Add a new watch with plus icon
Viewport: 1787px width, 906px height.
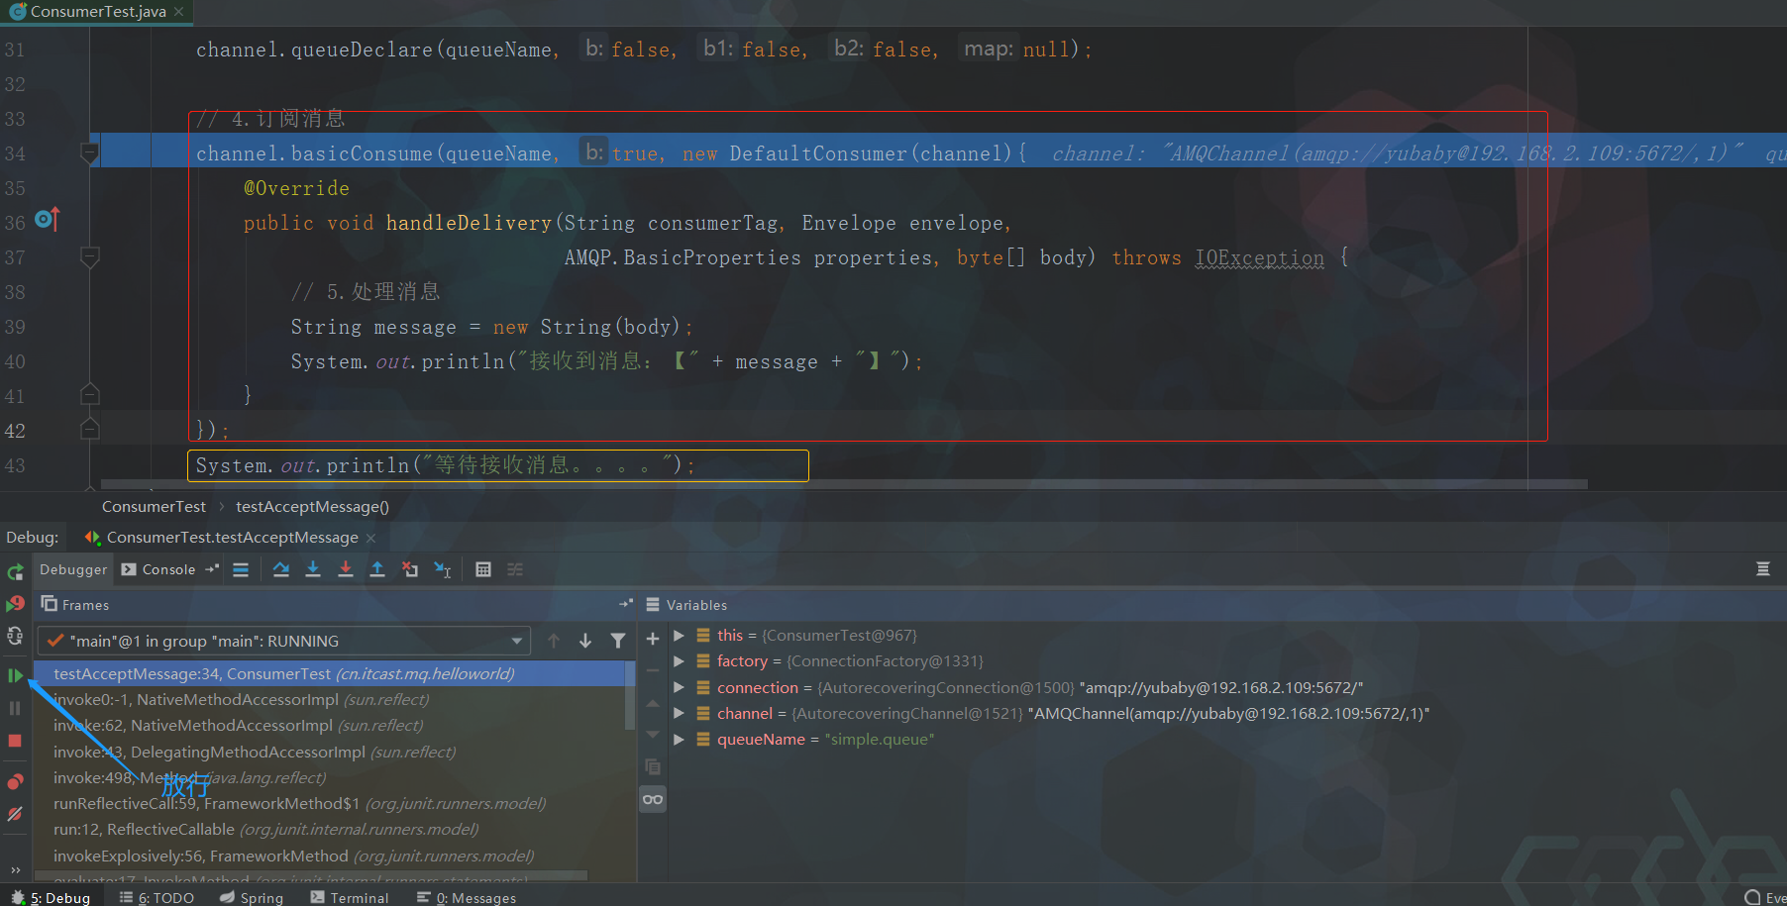point(653,639)
